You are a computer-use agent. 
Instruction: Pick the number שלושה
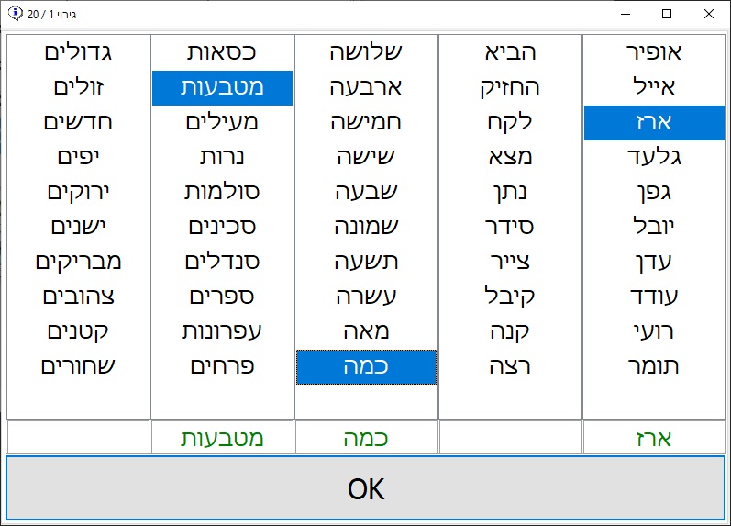coord(366,52)
